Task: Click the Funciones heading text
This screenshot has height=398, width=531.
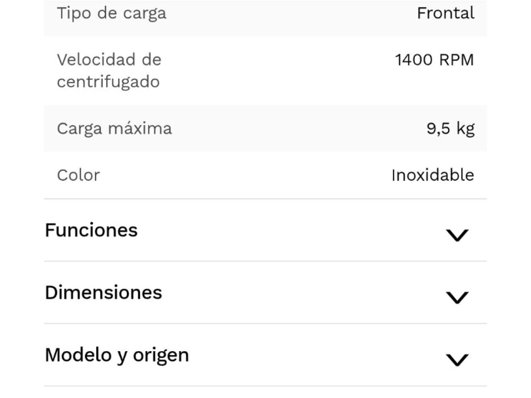Action: click(91, 230)
